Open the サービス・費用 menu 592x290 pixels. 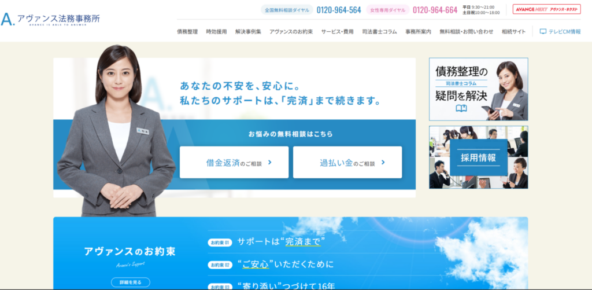point(337,32)
